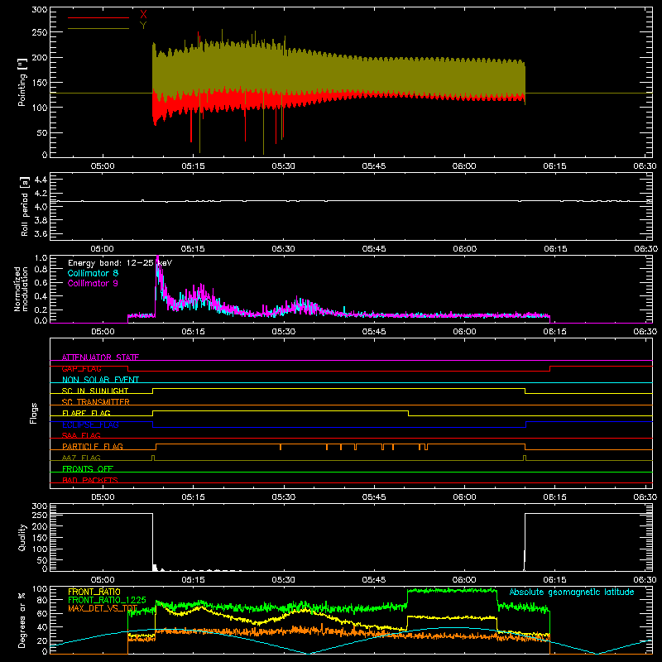
Task: Select the red X legend label
Action: pos(143,15)
